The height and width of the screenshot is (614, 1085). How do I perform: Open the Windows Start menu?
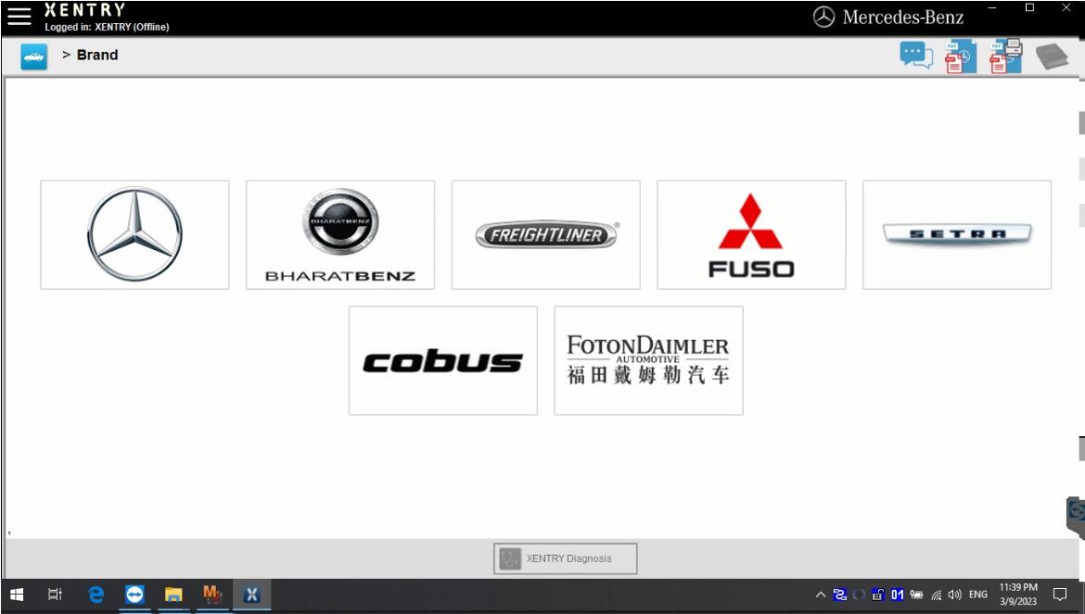[17, 595]
